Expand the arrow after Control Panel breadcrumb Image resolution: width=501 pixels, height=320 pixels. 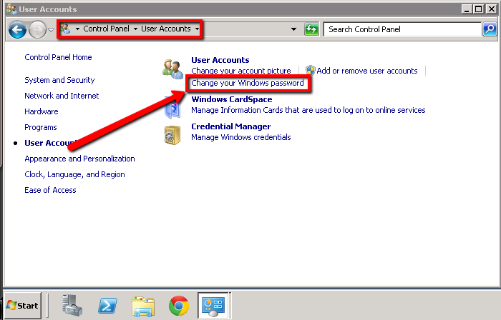[x=135, y=29]
